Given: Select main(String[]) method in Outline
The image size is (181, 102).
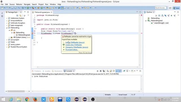Looking at the screenshot, I should (161, 23).
